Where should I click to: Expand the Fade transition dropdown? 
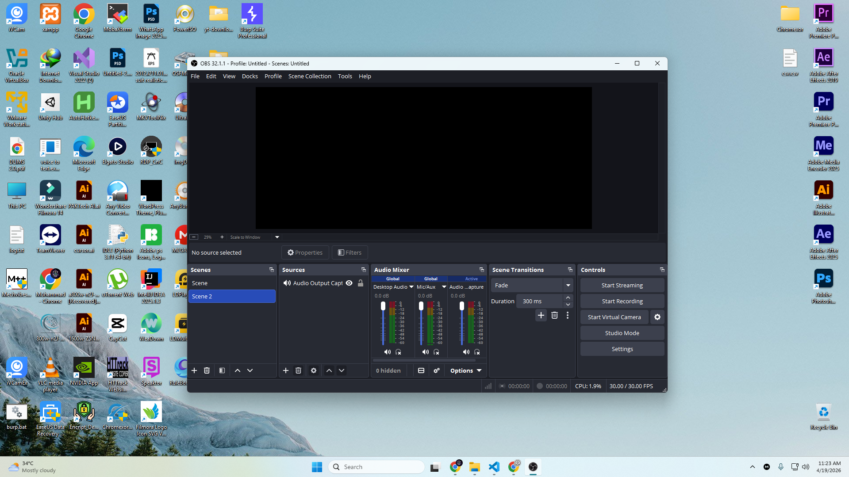click(x=568, y=286)
